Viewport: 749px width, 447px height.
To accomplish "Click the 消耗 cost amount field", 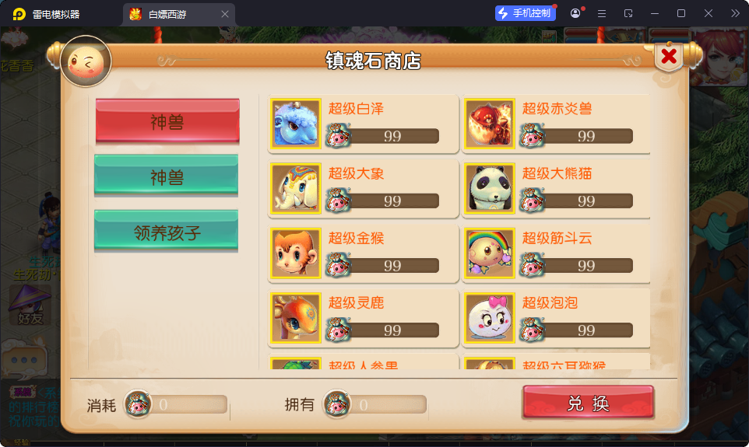I will pyautogui.click(x=176, y=404).
